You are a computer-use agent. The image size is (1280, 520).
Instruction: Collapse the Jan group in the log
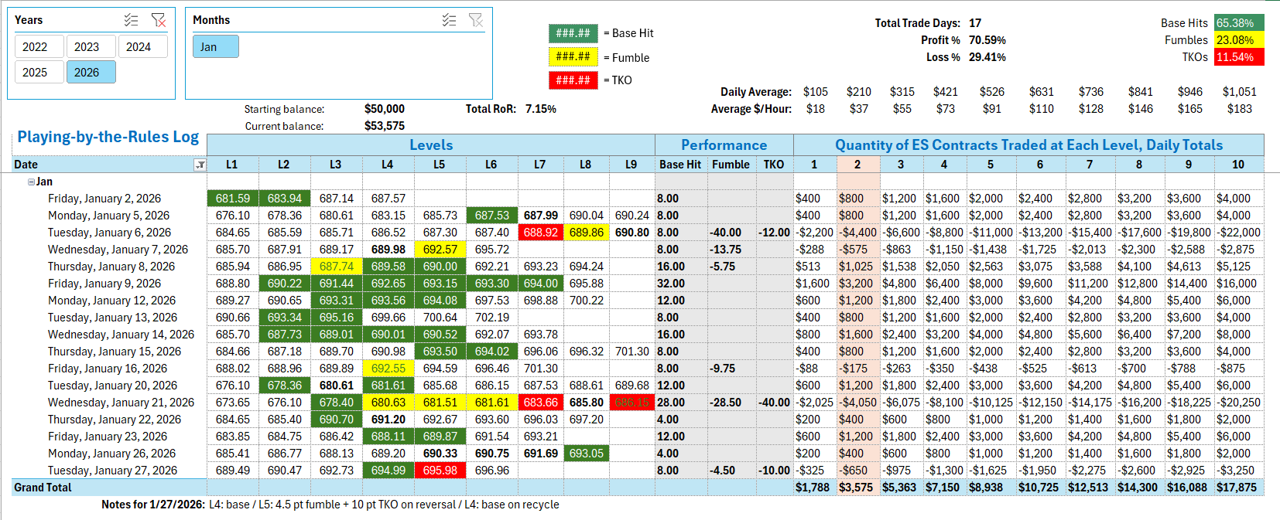31,182
